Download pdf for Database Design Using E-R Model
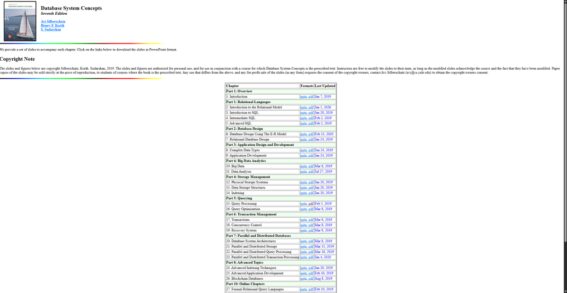 [x=311, y=134]
